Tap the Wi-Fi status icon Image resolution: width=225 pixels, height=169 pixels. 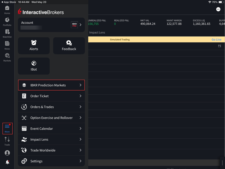pyautogui.click(x=210, y=2)
